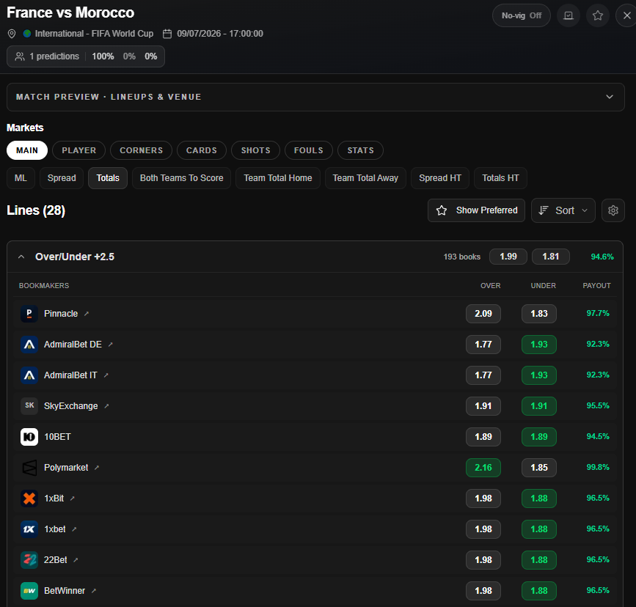Click the Polymarket logo icon
636x607 pixels.
tap(29, 468)
